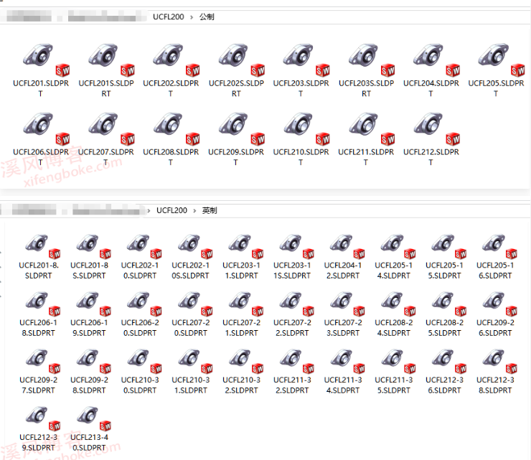Select the UCFL202-10S.SLDPRT part icon
The image size is (531, 460).
(194, 247)
